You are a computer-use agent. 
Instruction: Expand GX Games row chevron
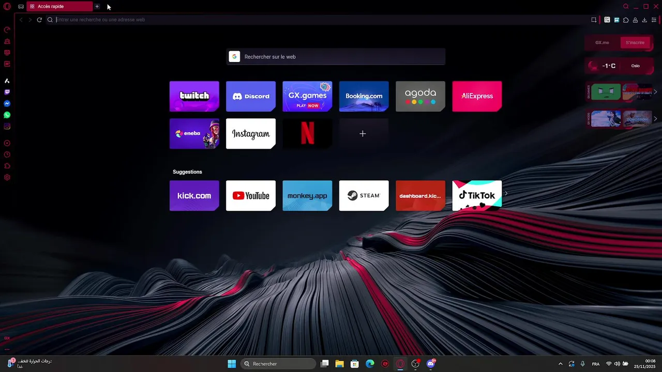click(x=655, y=92)
